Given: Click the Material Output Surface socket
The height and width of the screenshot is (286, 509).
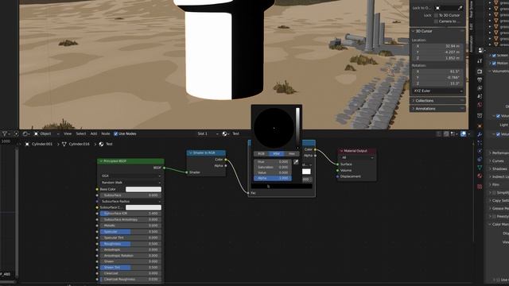Looking at the screenshot, I should click(x=338, y=164).
